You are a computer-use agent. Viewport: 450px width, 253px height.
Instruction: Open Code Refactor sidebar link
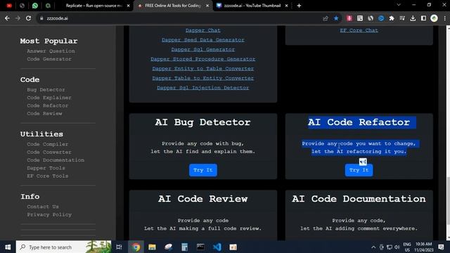tap(47, 105)
